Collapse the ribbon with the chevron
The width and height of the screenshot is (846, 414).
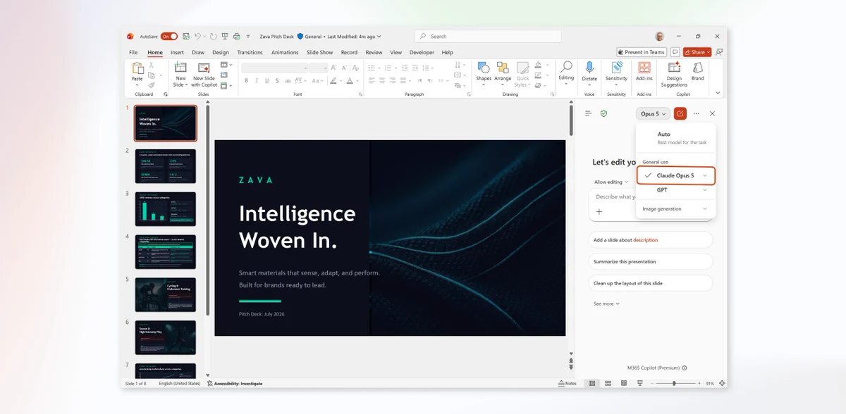tap(718, 93)
